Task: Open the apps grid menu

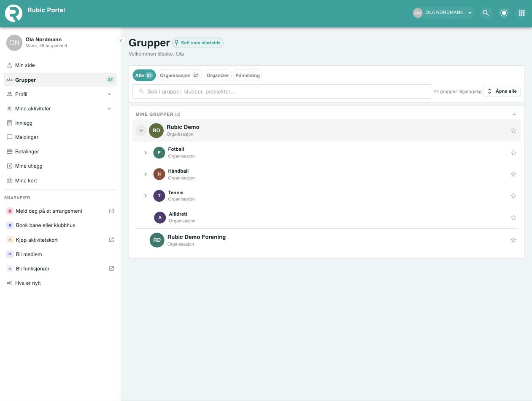Action: 522,13
